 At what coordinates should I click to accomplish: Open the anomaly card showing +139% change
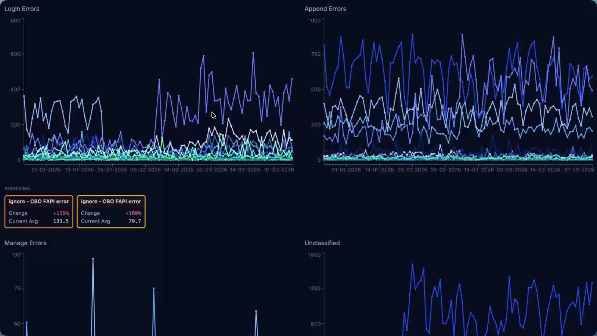(39, 212)
